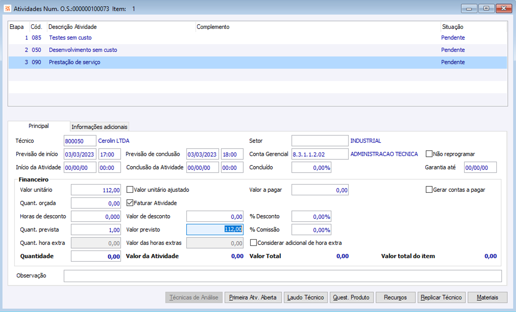Toggle 'Gerar contas a pagar' checkbox
This screenshot has height=312, width=516.
tap(429, 190)
